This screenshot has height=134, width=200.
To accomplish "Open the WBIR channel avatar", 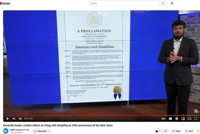I will click(x=6, y=131).
